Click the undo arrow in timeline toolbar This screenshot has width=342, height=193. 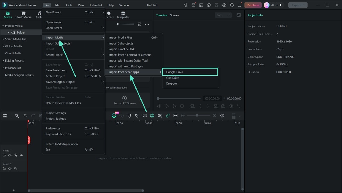25,115
